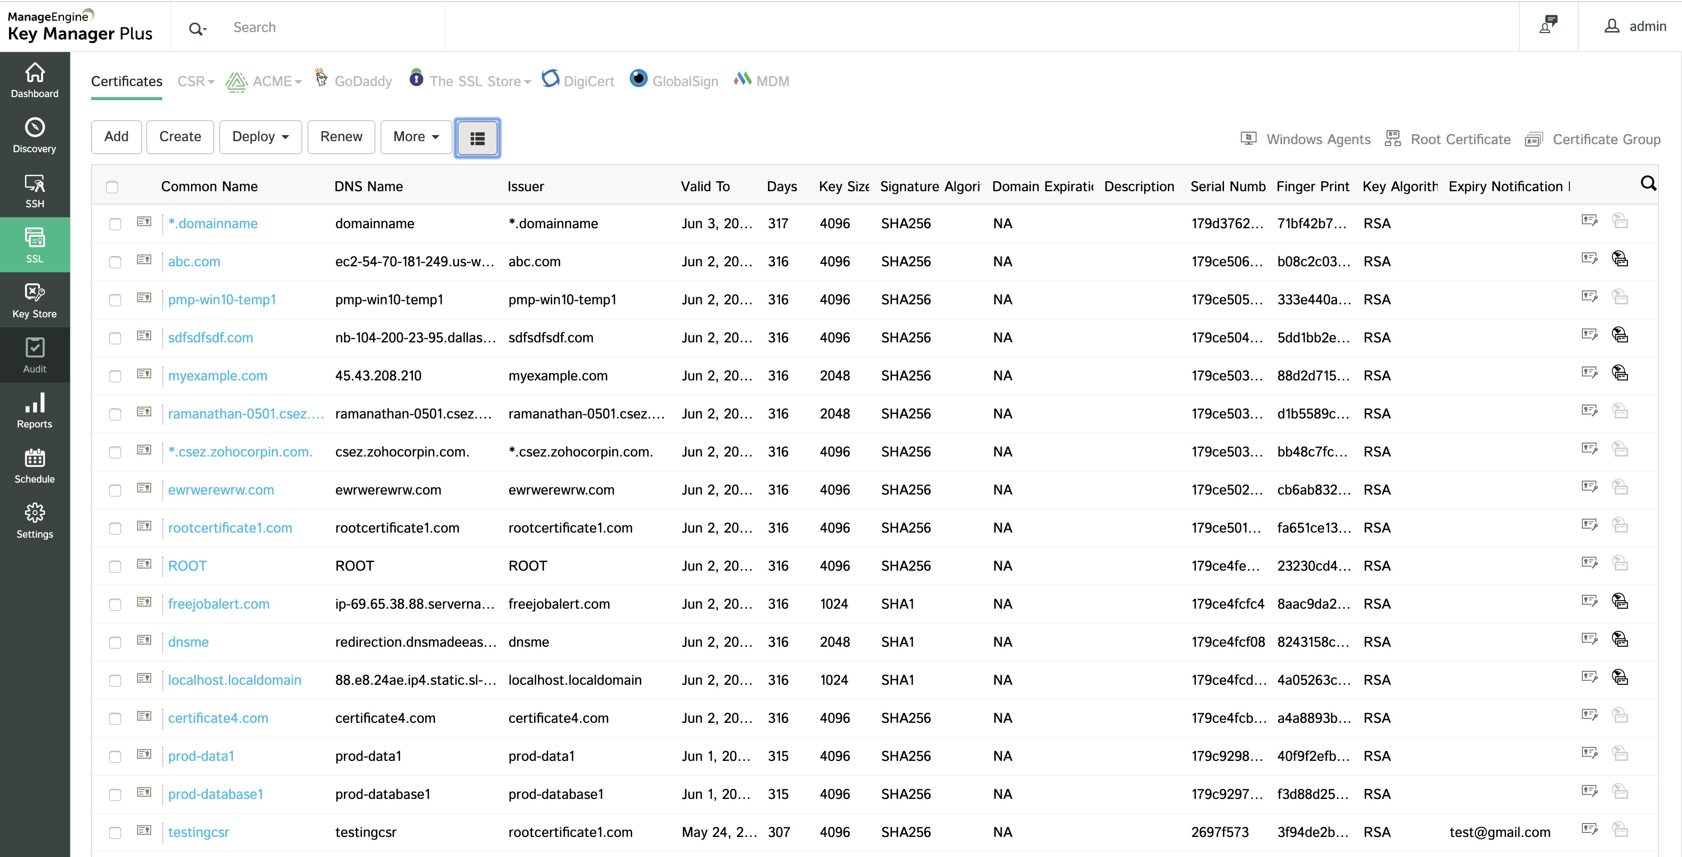This screenshot has width=1682, height=857.
Task: Open the Reports sidebar panel
Action: tap(34, 410)
